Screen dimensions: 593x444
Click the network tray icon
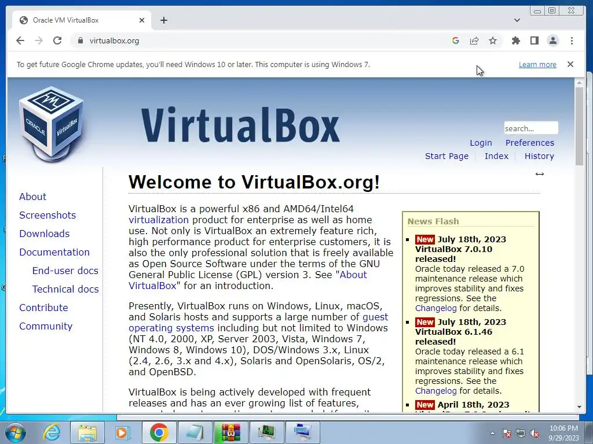(521, 433)
